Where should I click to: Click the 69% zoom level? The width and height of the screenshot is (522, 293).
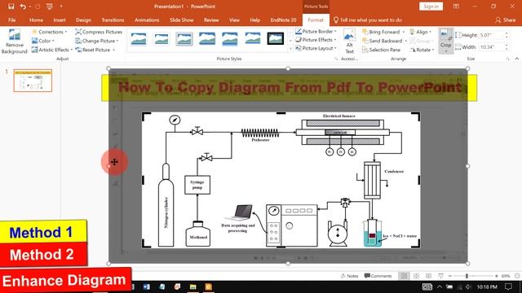[x=506, y=276]
